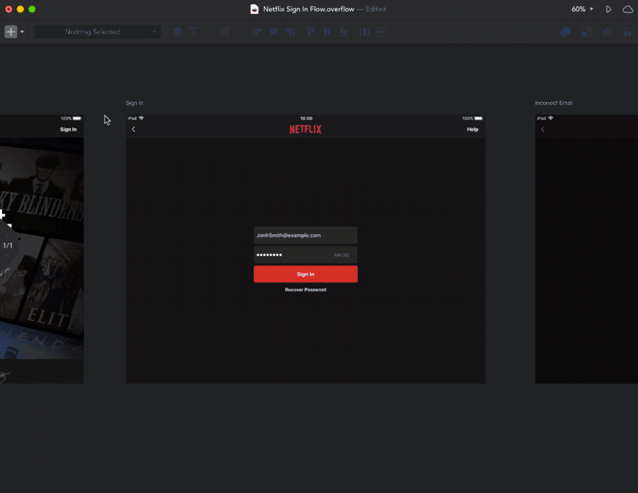Click the checkered grid icon in toolbar

click(x=224, y=32)
